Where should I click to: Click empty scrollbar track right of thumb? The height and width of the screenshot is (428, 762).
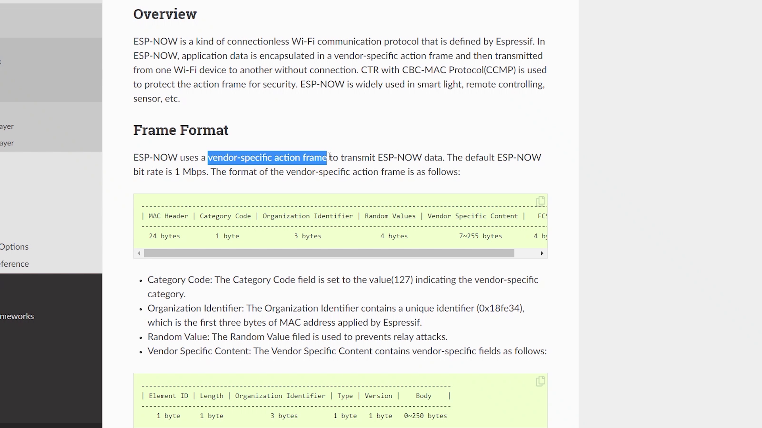point(526,253)
